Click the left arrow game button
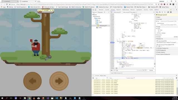Viewport: 178px width, 100px height. click(x=33, y=81)
